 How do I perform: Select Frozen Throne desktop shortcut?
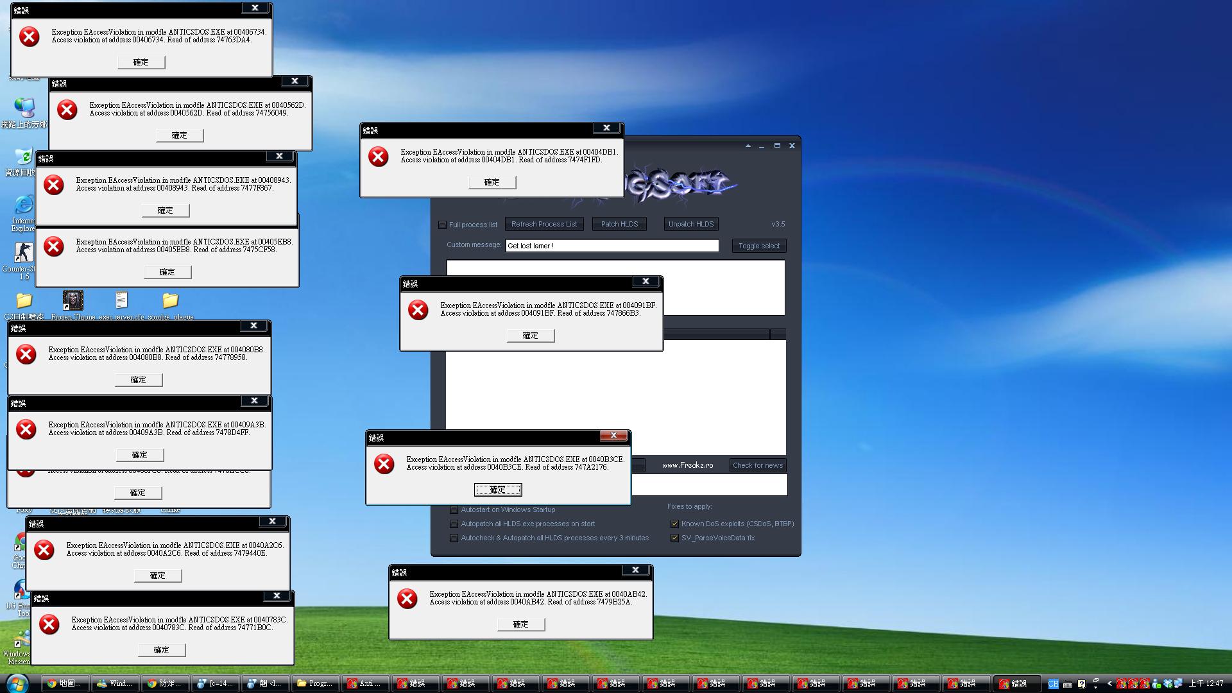coord(73,305)
